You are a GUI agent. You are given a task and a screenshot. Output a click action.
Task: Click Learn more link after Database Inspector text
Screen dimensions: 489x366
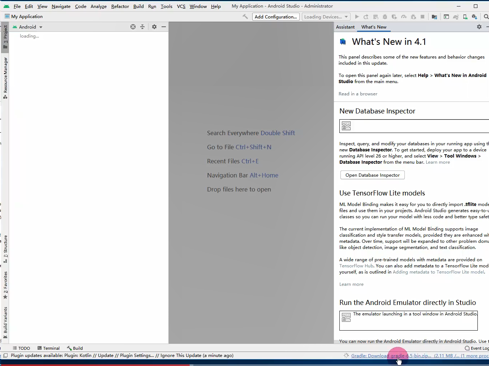tap(438, 162)
